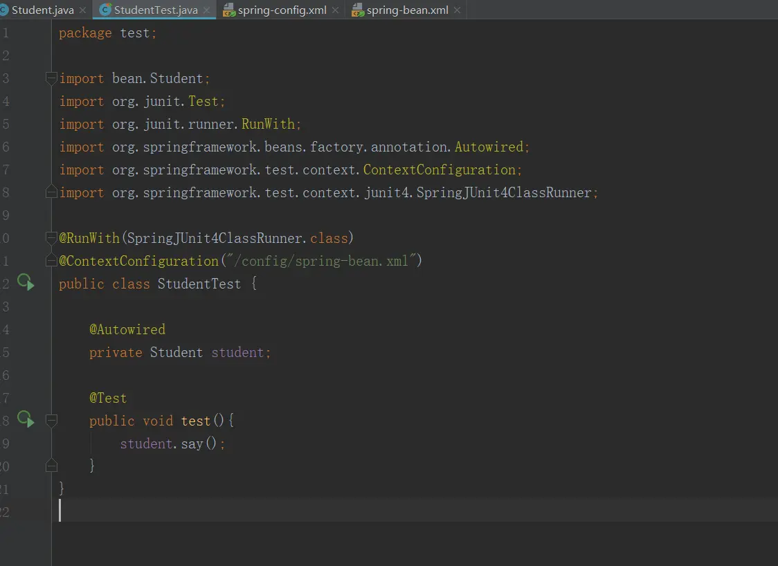This screenshot has height=566, width=778.
Task: Click 'Test' in the org.junit.Test import
Action: coord(203,101)
